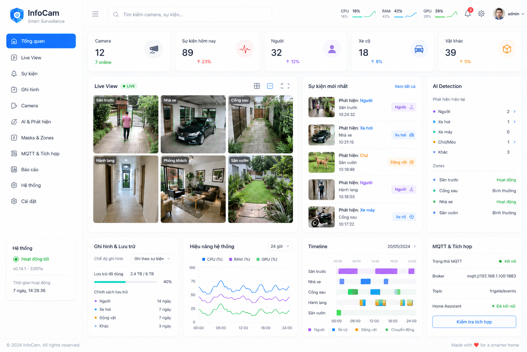Click Kiểm tra tích hợp button
Screen dimensions: 527x352
coord(474,322)
